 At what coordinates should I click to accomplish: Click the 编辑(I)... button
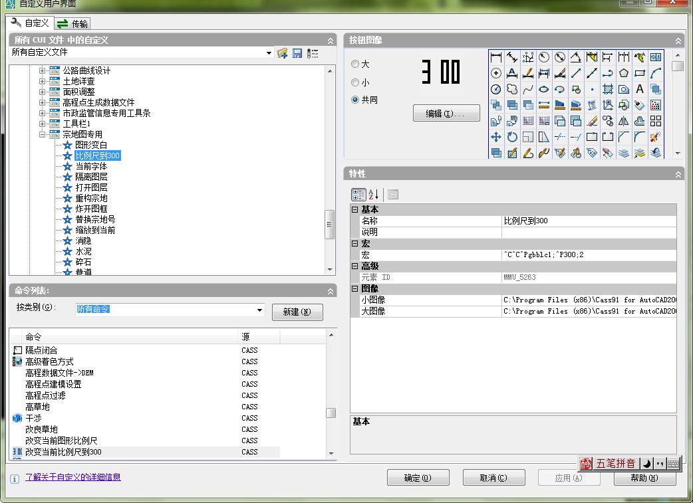point(446,114)
